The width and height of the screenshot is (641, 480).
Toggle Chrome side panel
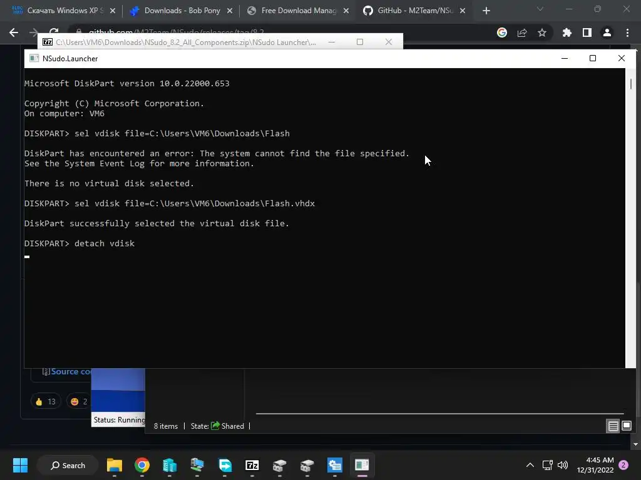(587, 32)
